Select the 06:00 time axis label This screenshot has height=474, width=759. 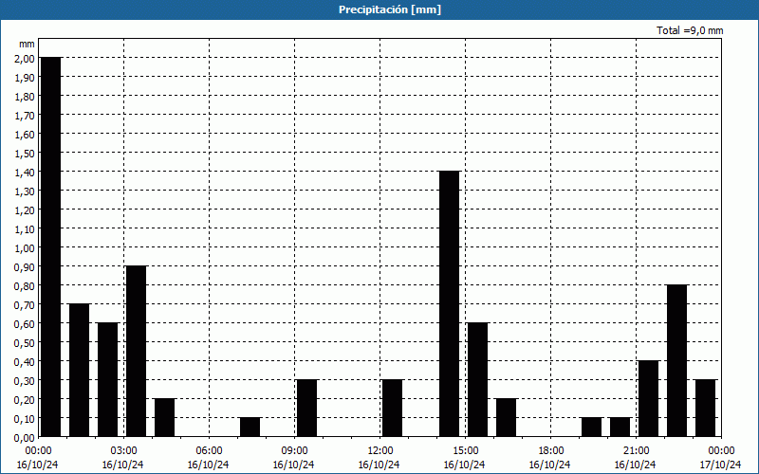tap(209, 451)
